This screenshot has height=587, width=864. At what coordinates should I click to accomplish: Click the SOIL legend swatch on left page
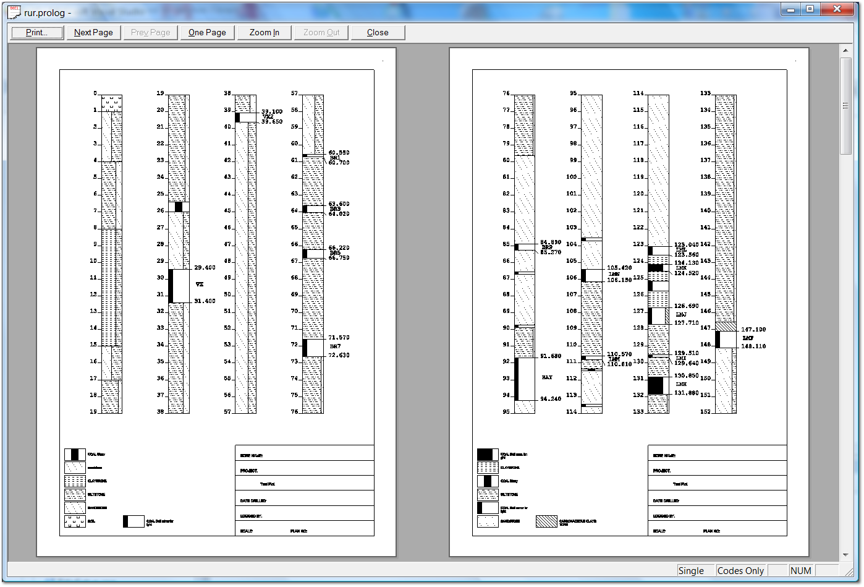pos(75,521)
